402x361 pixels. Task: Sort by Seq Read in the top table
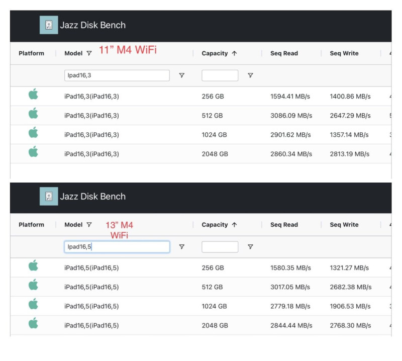(x=284, y=53)
